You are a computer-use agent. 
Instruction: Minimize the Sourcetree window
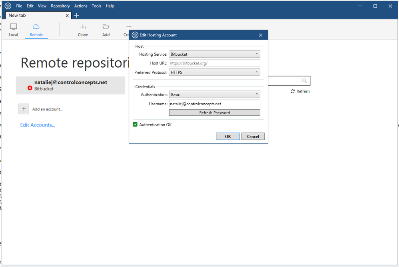(x=360, y=6)
